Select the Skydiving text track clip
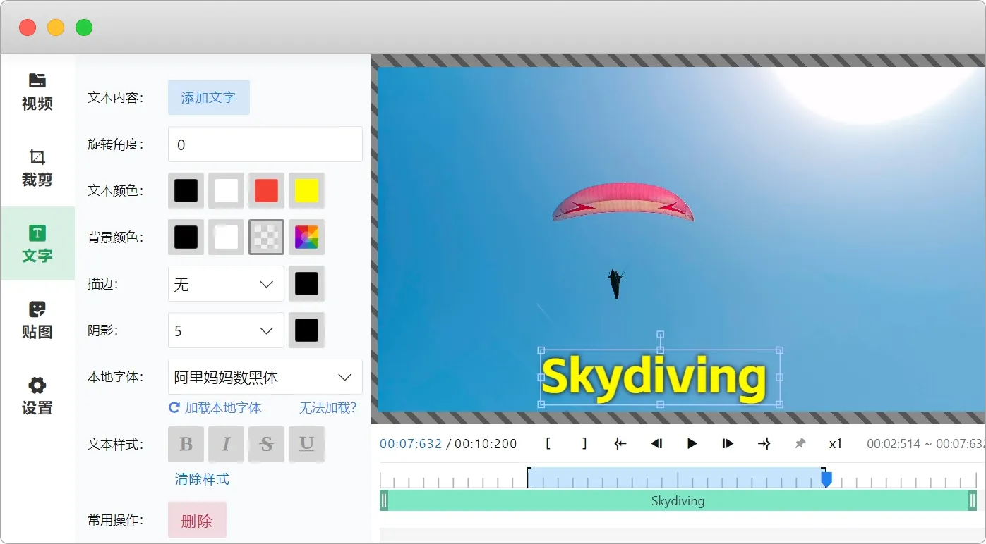This screenshot has height=544, width=986. click(x=678, y=501)
